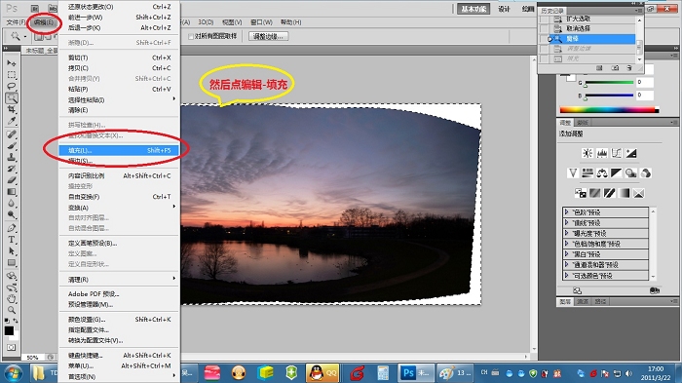This screenshot has width=682, height=383.
Task: Select the Dodge tool
Action: [11, 214]
